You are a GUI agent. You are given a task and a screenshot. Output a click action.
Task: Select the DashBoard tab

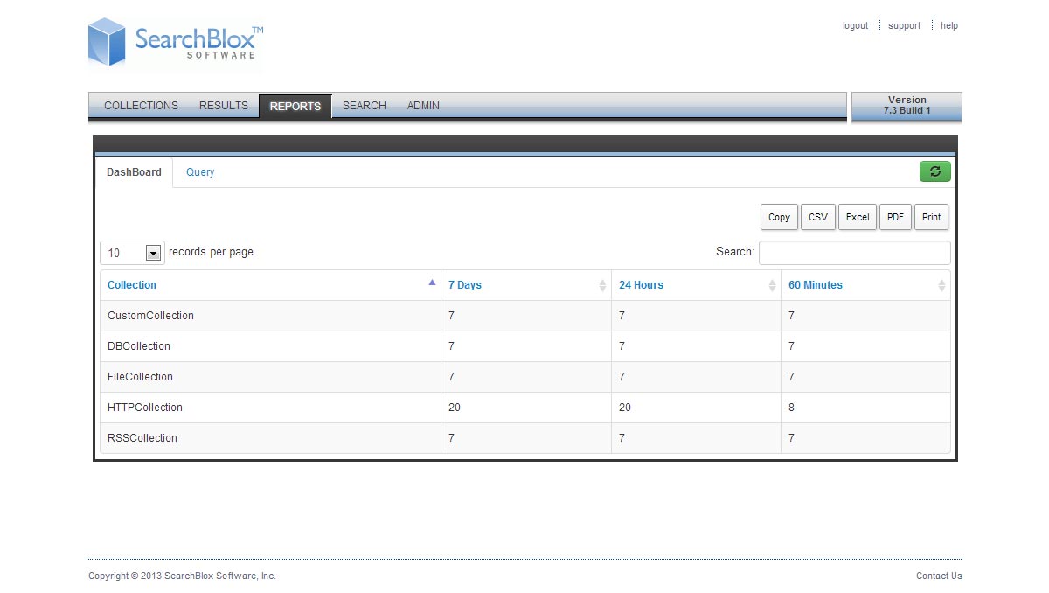[x=134, y=172]
